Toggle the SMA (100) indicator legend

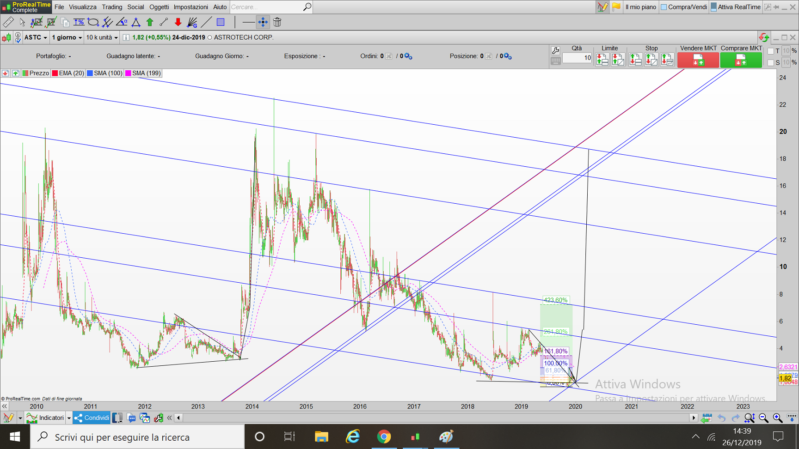pos(104,73)
